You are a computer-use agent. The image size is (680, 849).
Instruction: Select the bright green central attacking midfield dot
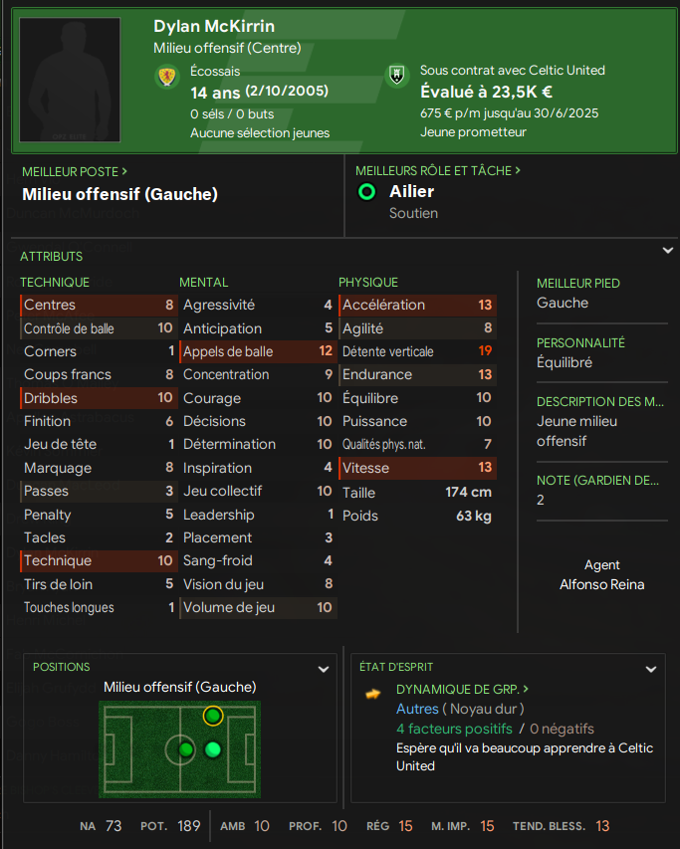tap(212, 749)
